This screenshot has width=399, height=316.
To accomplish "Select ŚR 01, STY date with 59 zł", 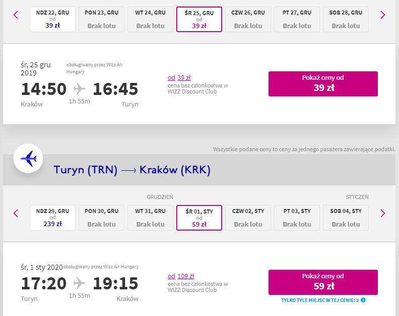I will click(199, 218).
